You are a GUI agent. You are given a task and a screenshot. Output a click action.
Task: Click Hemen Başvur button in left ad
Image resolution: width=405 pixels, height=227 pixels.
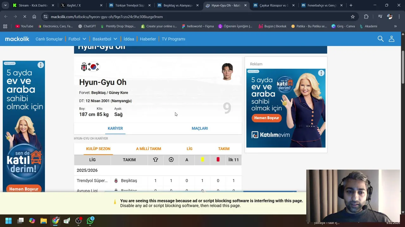tap(24, 189)
